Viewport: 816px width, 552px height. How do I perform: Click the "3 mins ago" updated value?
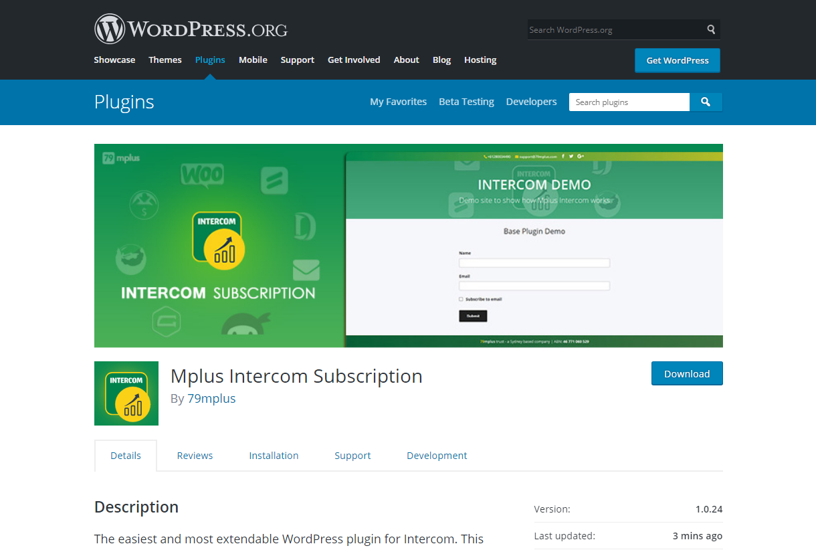point(698,536)
